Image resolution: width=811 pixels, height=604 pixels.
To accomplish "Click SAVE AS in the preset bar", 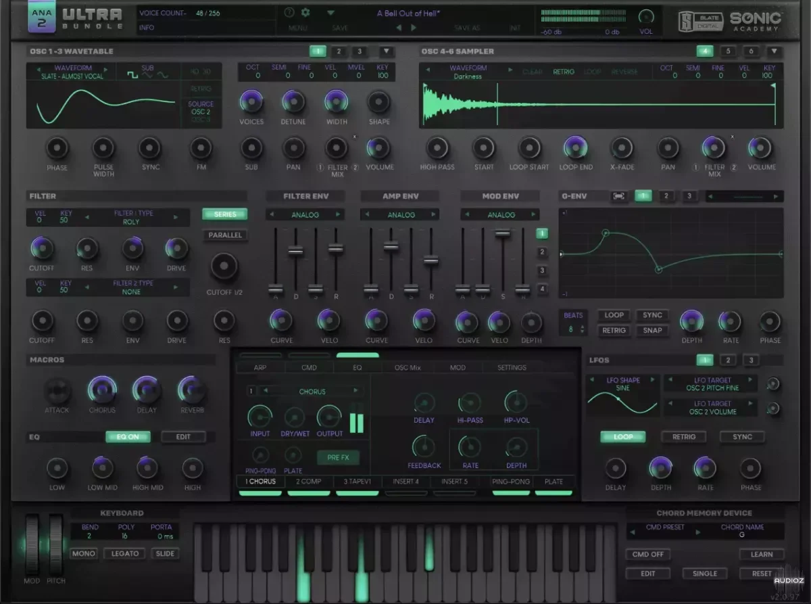I will (x=466, y=28).
